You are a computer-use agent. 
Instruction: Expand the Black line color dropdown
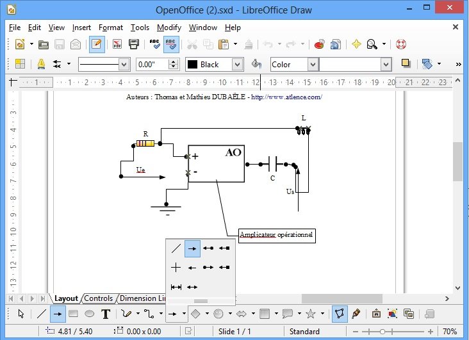click(237, 64)
